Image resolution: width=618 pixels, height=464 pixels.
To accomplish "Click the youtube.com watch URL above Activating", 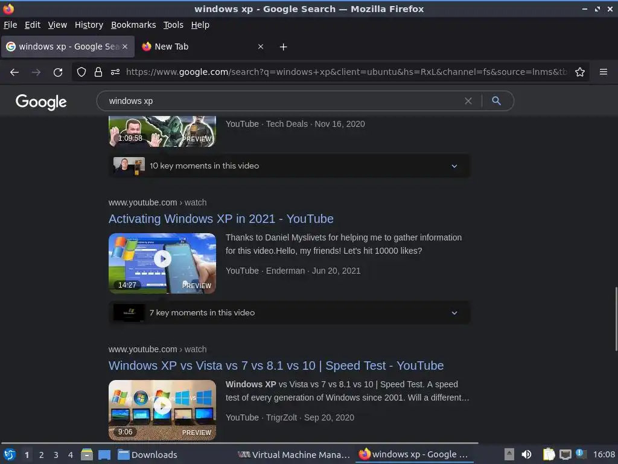I will pyautogui.click(x=158, y=202).
